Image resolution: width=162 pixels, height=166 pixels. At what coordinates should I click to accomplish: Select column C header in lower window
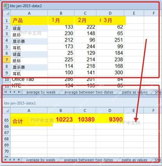coord(85,110)
